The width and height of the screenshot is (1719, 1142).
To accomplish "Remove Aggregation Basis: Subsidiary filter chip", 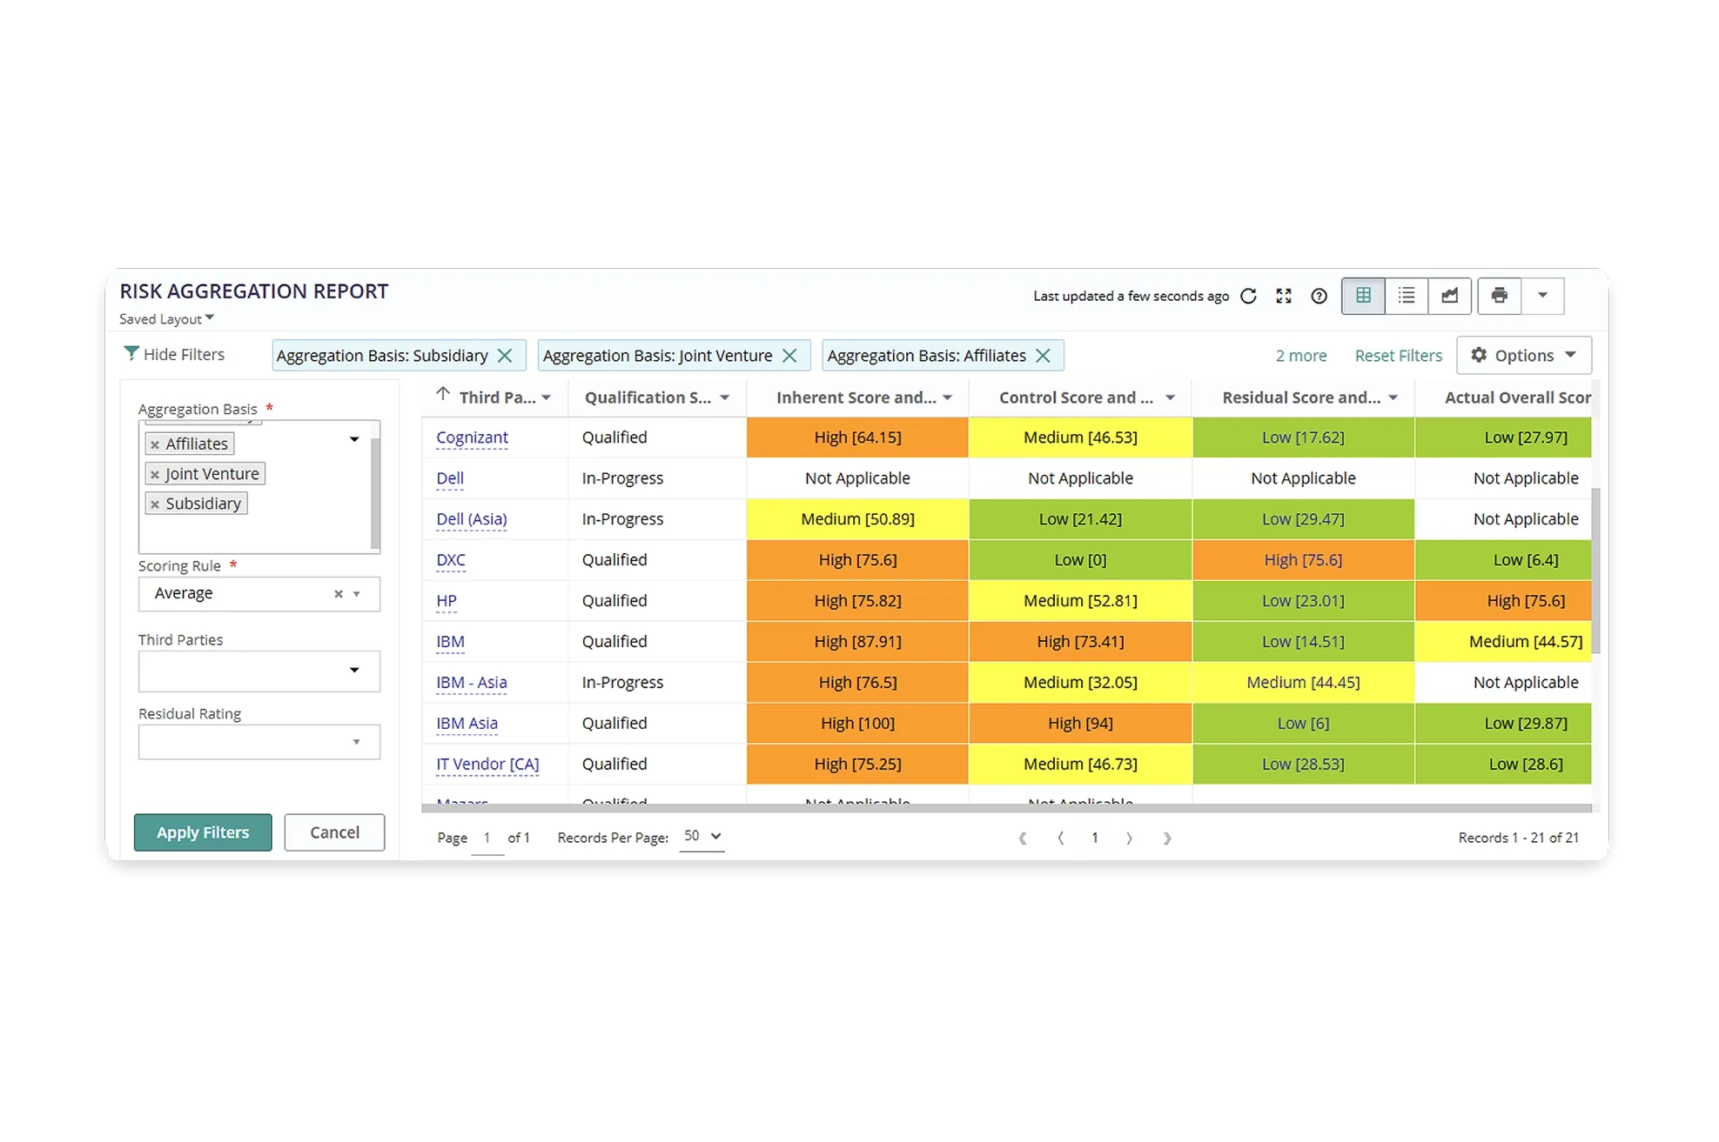I will (505, 356).
